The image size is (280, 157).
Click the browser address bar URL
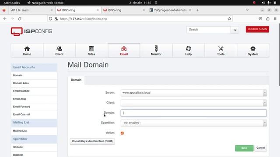(84, 19)
